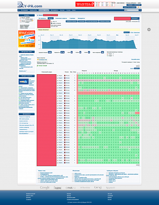
Task: Open the rows-per-page dropdown above the table
Action: tap(138, 66)
